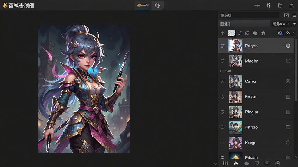Tick the small group checkbox below Maoka

(222, 71)
